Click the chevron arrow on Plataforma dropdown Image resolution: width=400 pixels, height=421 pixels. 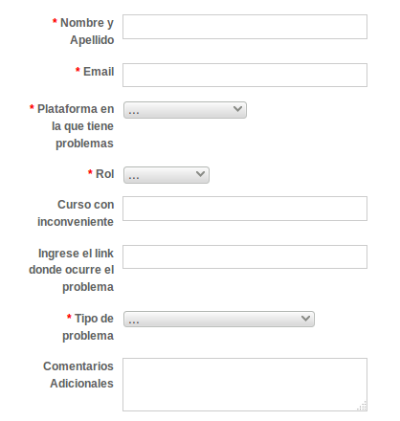tap(237, 109)
